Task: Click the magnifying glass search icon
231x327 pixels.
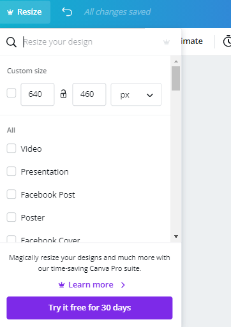Action: click(11, 42)
